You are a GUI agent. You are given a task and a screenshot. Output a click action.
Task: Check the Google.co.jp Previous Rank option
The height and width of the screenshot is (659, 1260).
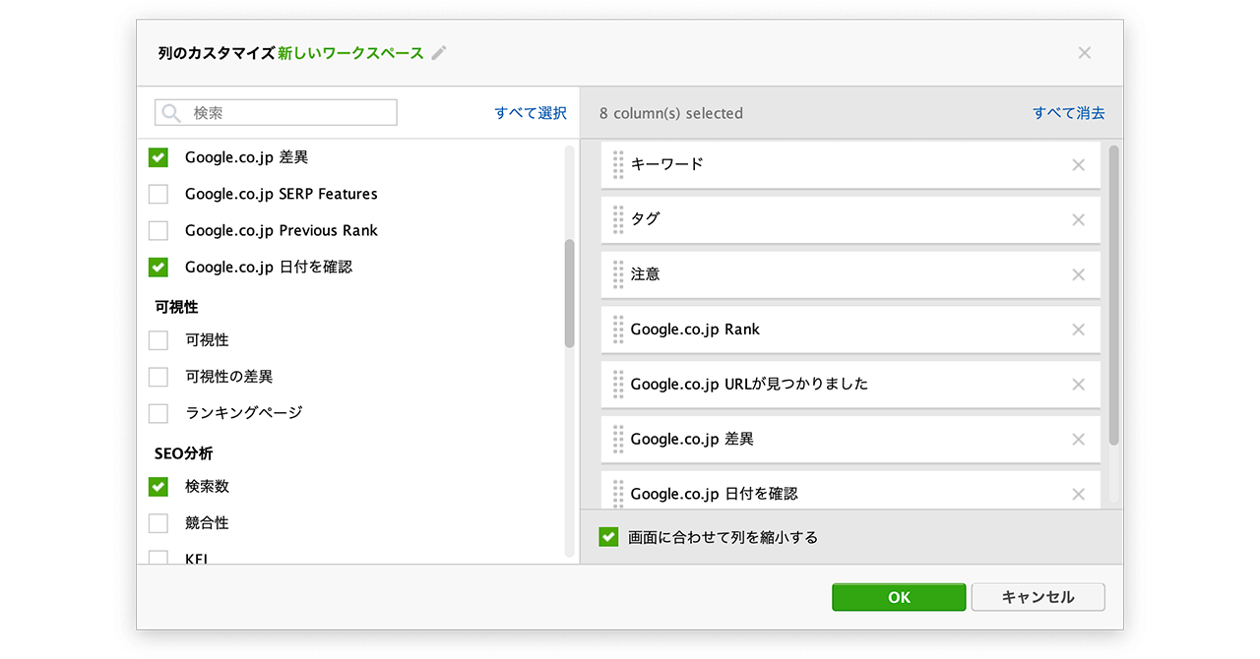pos(158,230)
